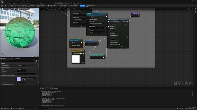197x110 pixels.
Task: Collapse the General section in Details
Action: (1, 64)
